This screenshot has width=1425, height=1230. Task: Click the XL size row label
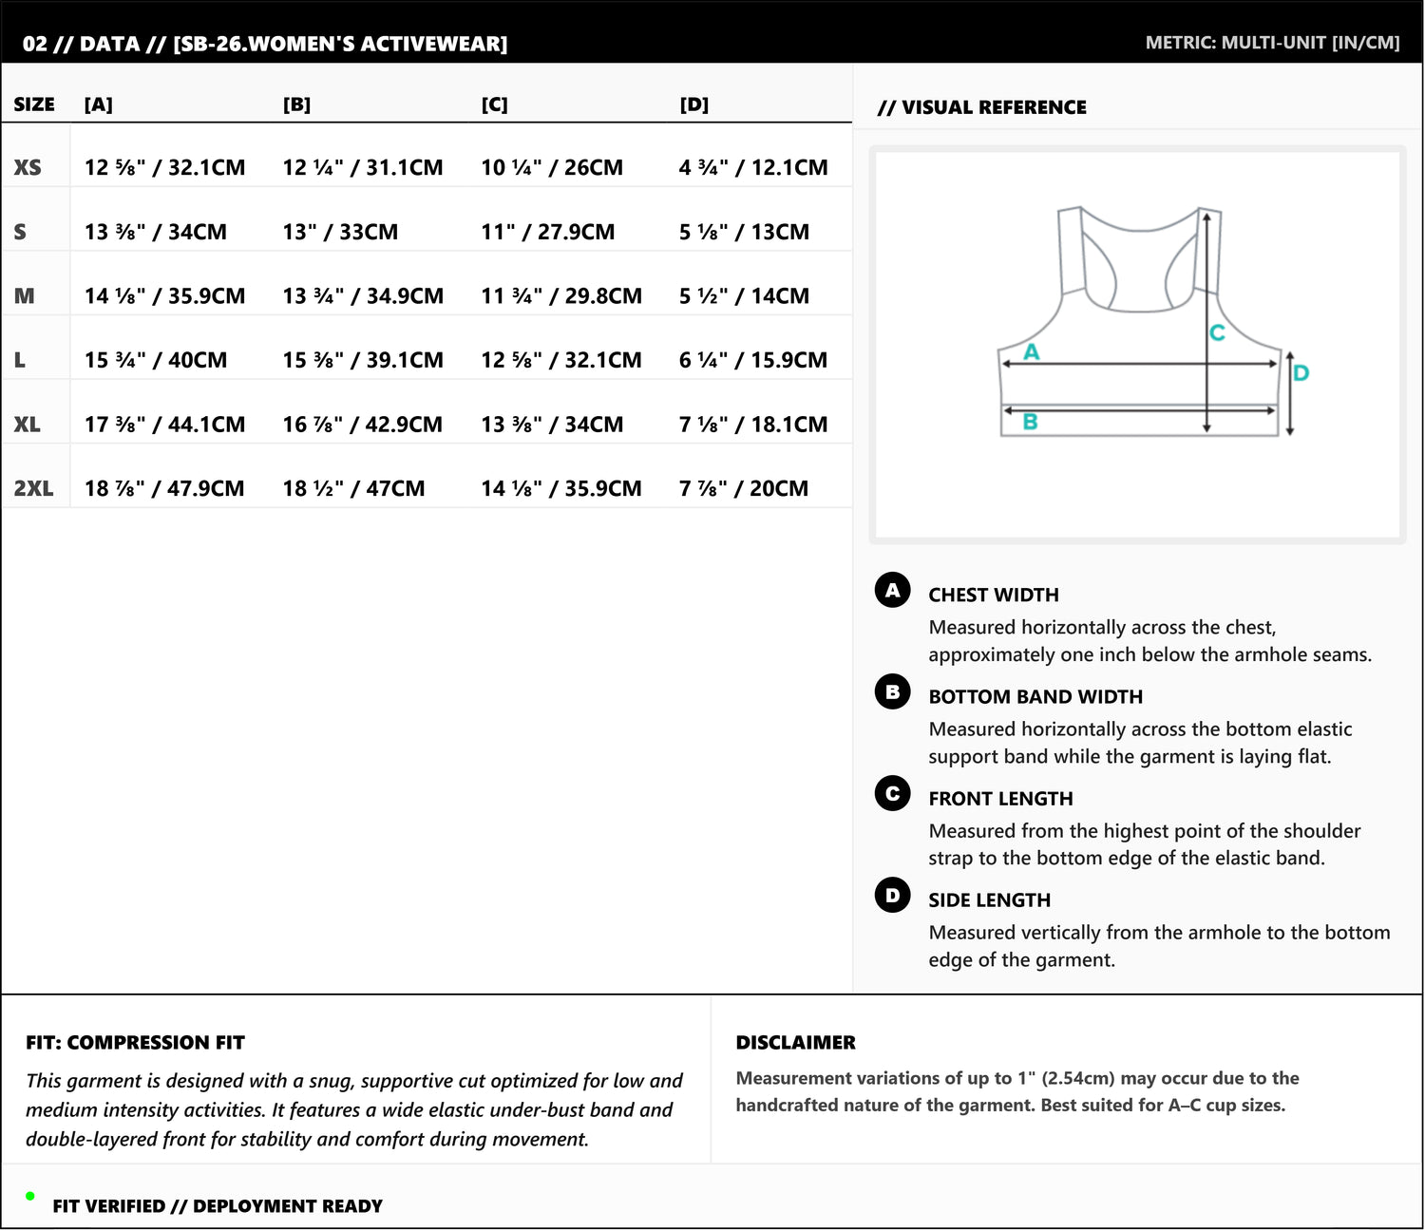28,424
